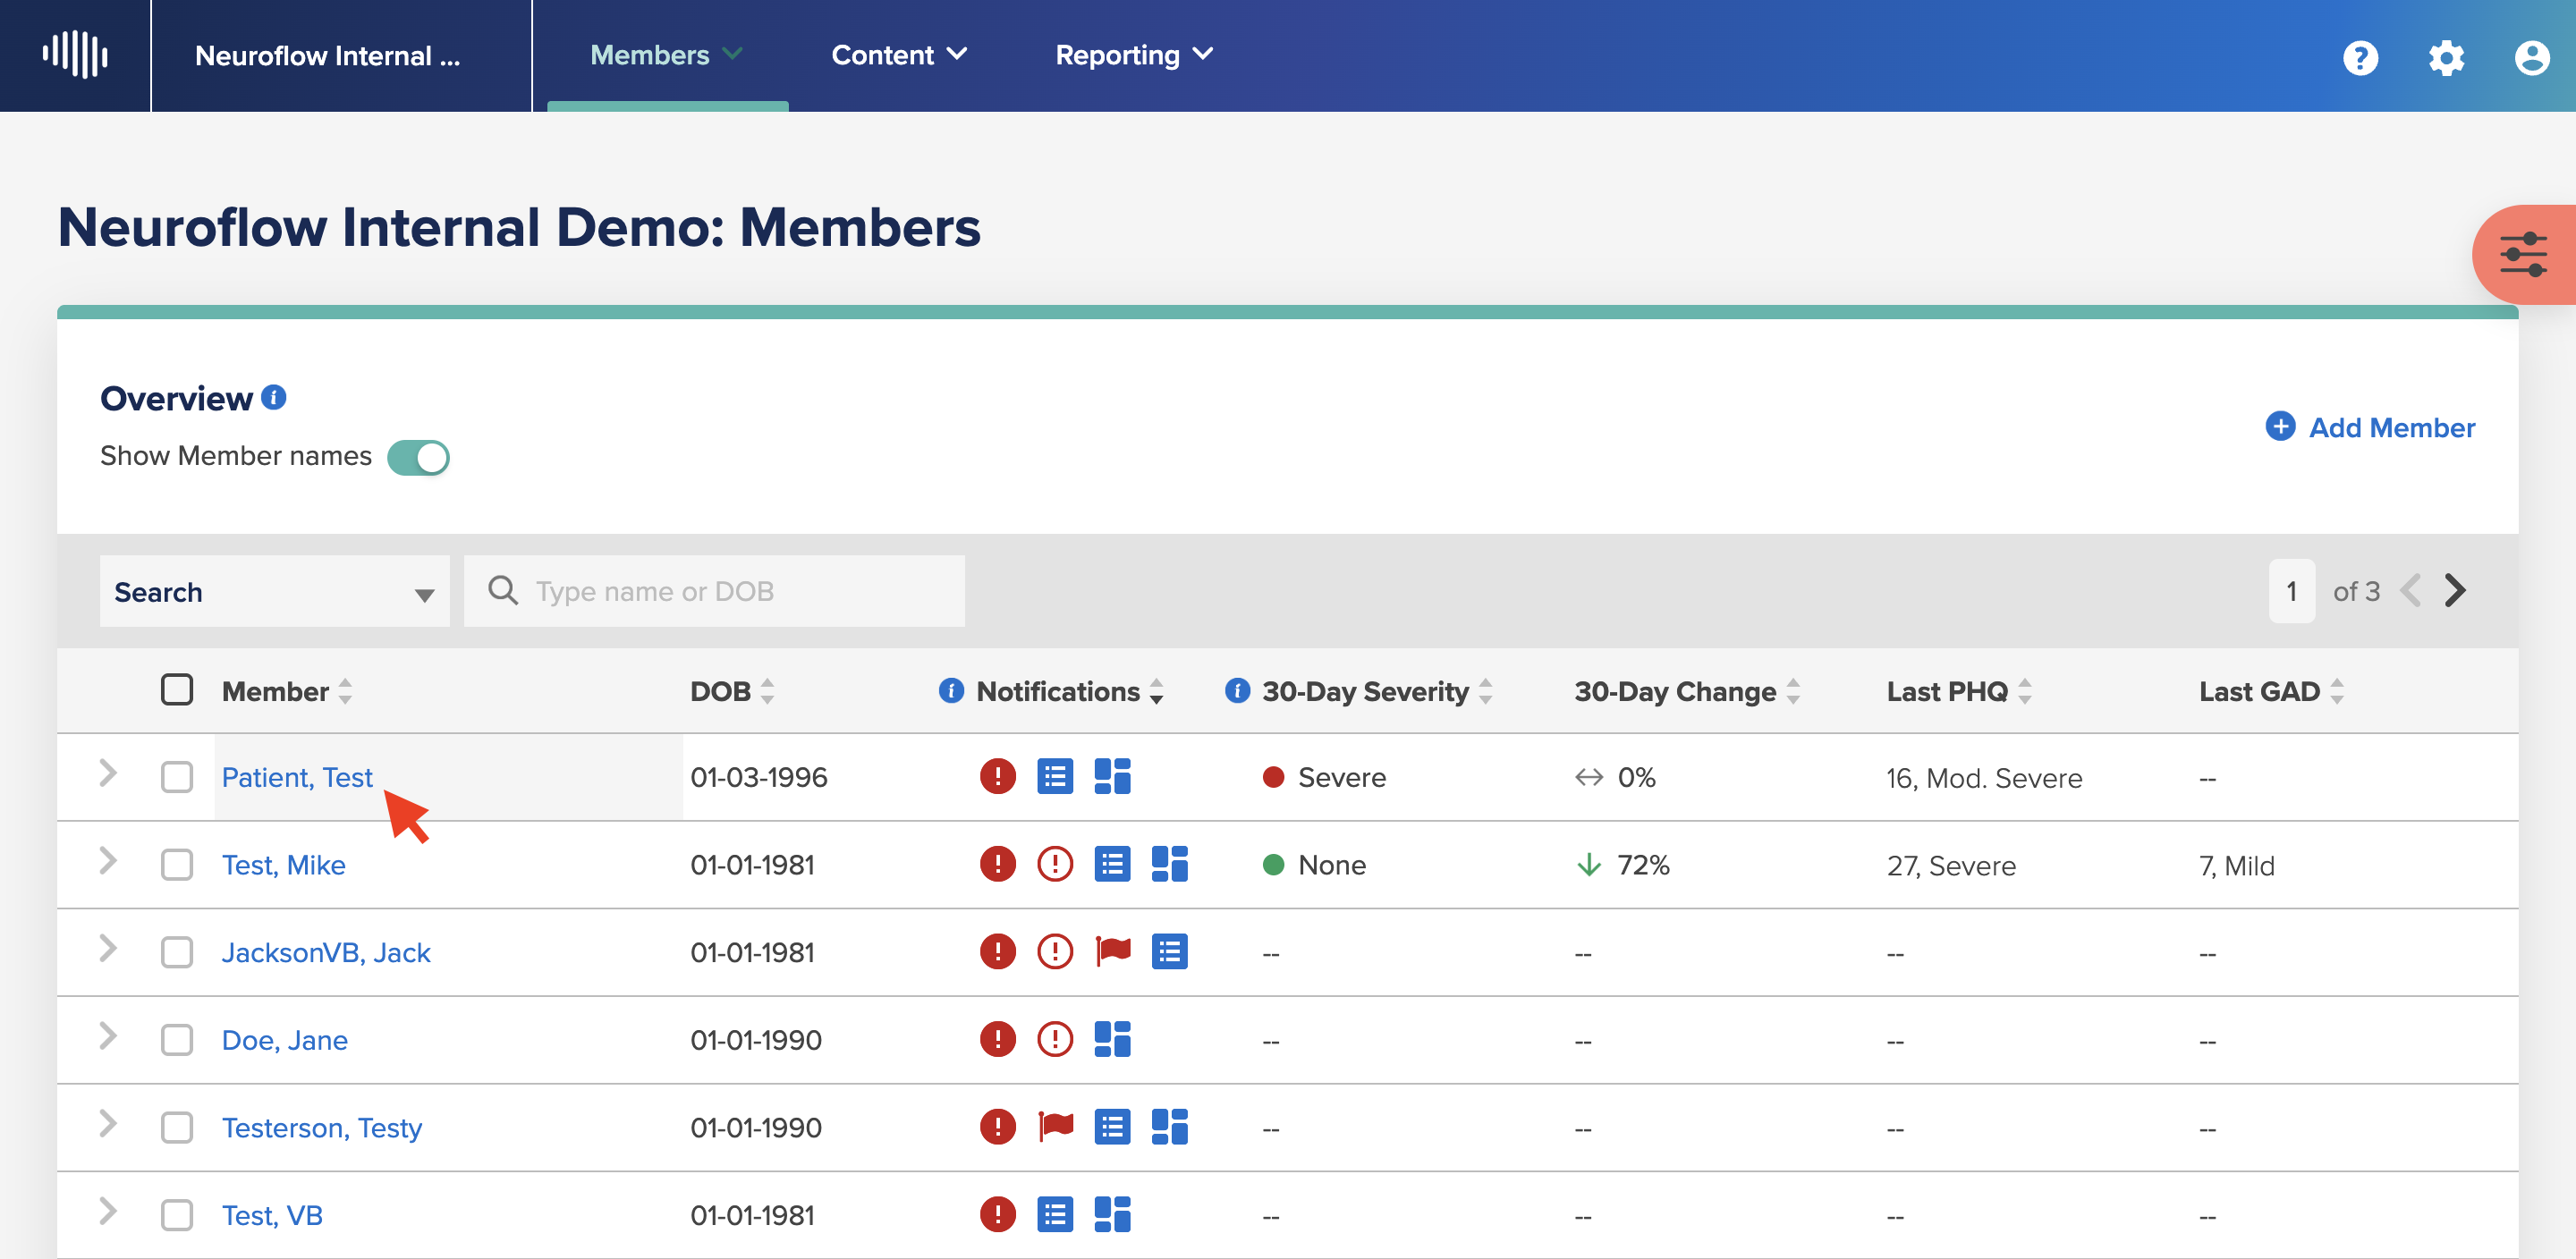The width and height of the screenshot is (2576, 1259).
Task: Click the Add Member button
Action: 2370,427
